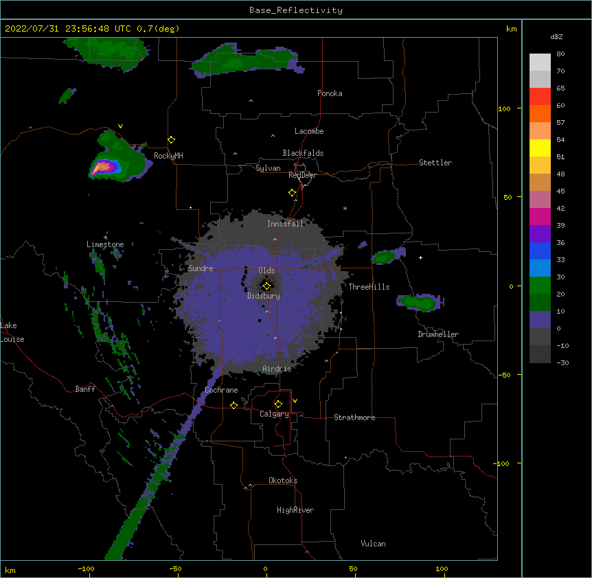Image resolution: width=592 pixels, height=578 pixels.
Task: Click the Ponoka town label
Action: (x=330, y=93)
